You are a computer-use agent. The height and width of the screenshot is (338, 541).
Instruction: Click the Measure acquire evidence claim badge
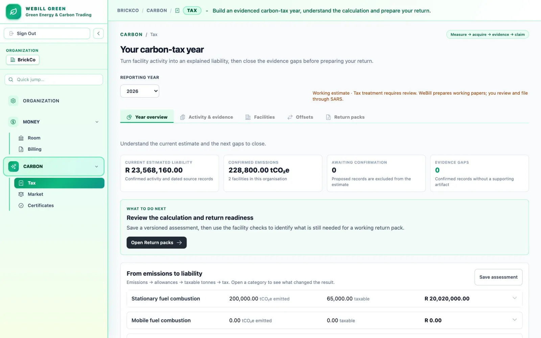488,34
